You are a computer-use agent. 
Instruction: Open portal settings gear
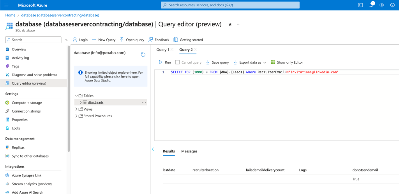(x=382, y=5)
